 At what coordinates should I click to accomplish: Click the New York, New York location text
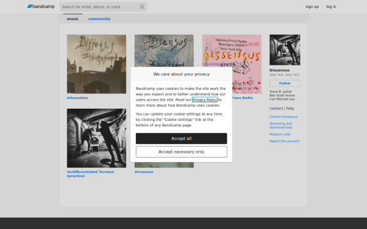pyautogui.click(x=284, y=75)
